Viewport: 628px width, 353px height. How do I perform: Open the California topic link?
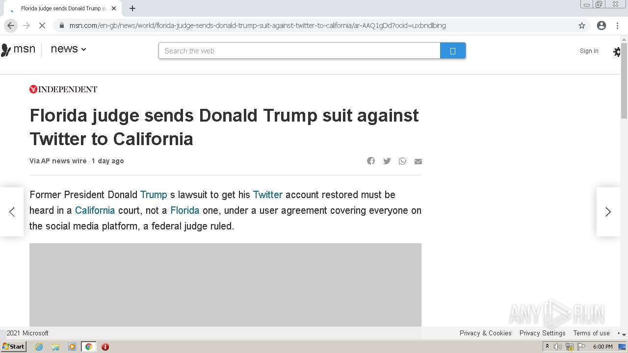tap(95, 210)
